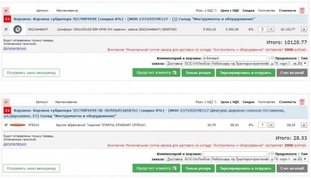Image resolution: width=311 pixels, height=179 pixels.
Task: Increase the ST5010 abrasive bar quantity with the plus
Action: [x=271, y=125]
